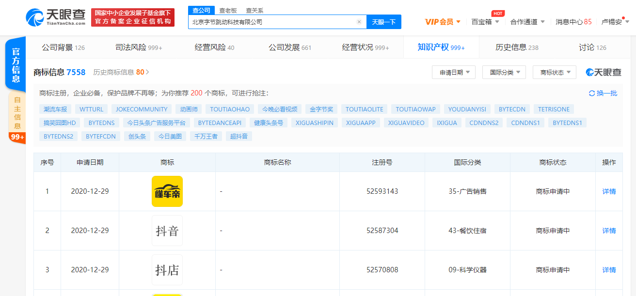Open 历史商标信息 80 link
The height and width of the screenshot is (296, 636).
tap(121, 72)
